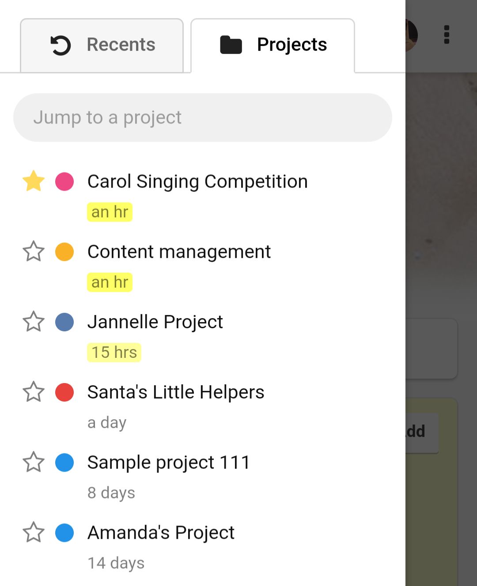
Task: Open Santa's Little Helpers project
Action: pos(176,392)
